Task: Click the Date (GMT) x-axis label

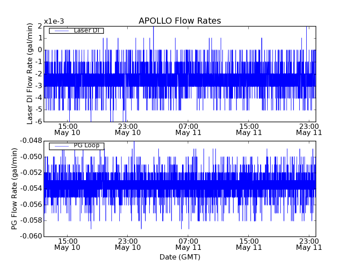Action: tap(179, 257)
